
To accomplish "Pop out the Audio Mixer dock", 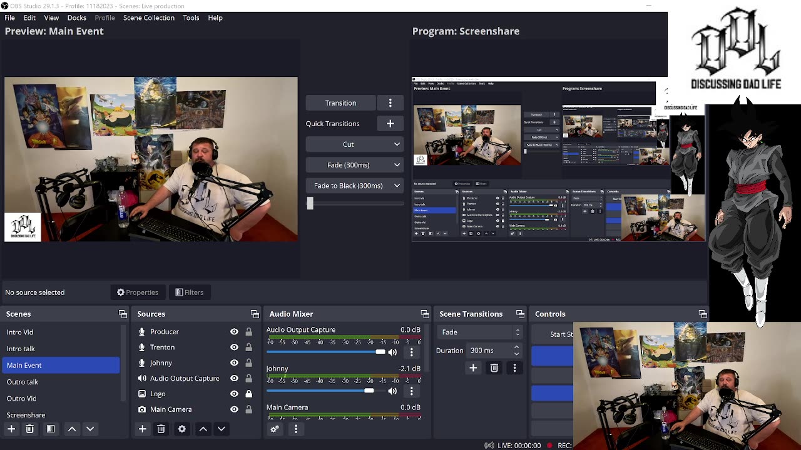I will click(x=425, y=314).
